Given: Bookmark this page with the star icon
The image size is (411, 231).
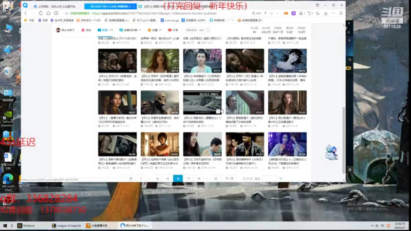Looking at the screenshot, I should click(x=67, y=13).
